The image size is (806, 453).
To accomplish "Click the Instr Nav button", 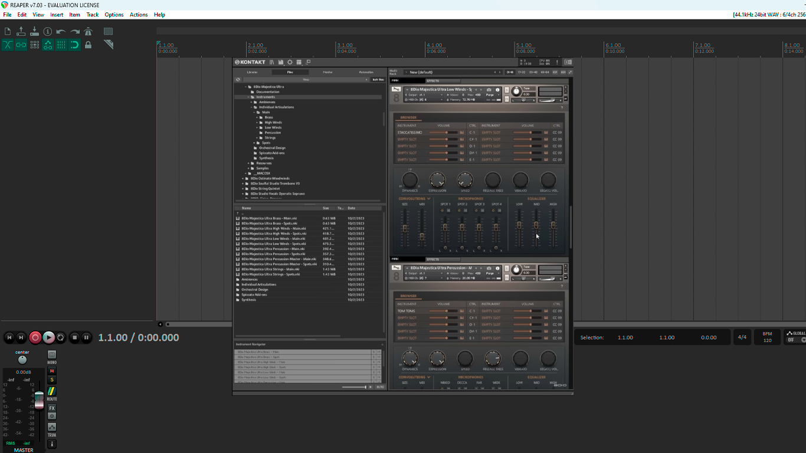I will tap(378, 80).
